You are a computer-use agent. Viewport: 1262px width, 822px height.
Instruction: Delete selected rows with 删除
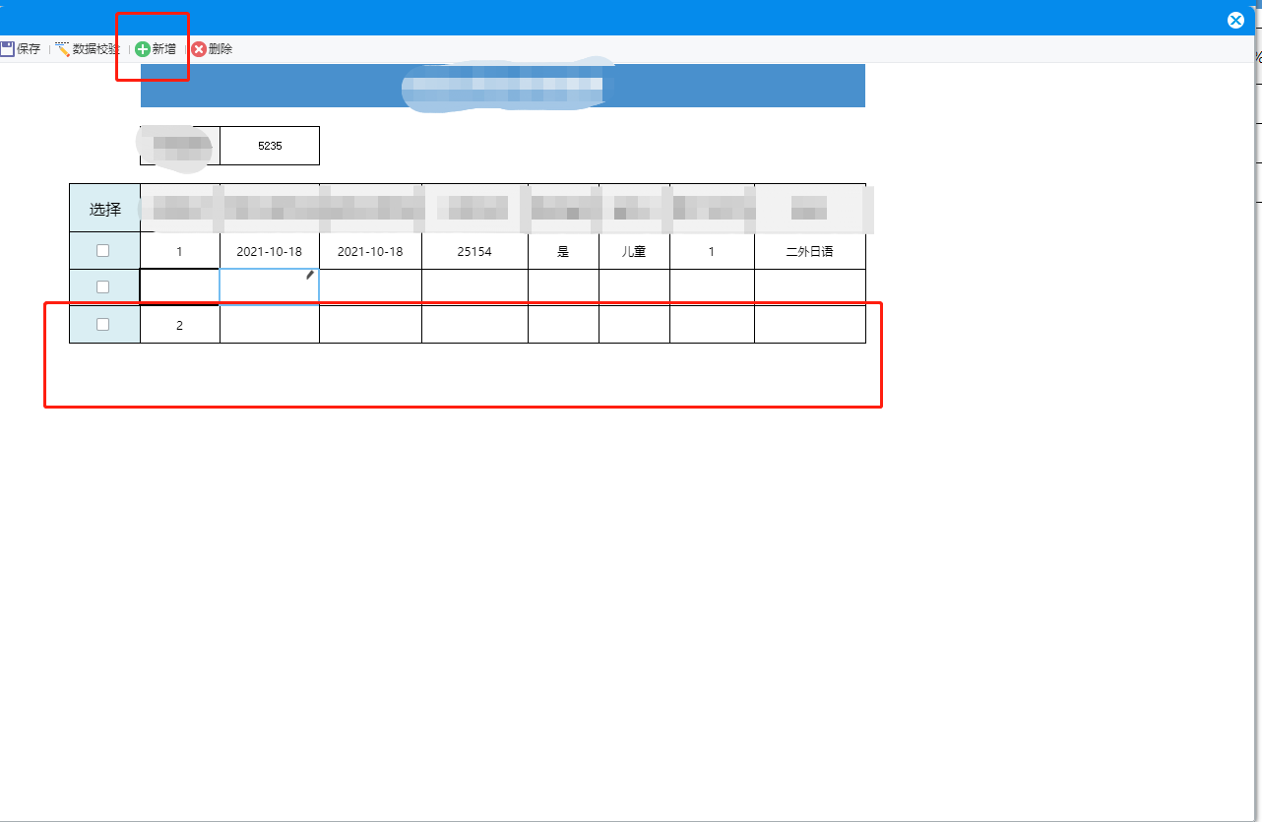pos(221,48)
